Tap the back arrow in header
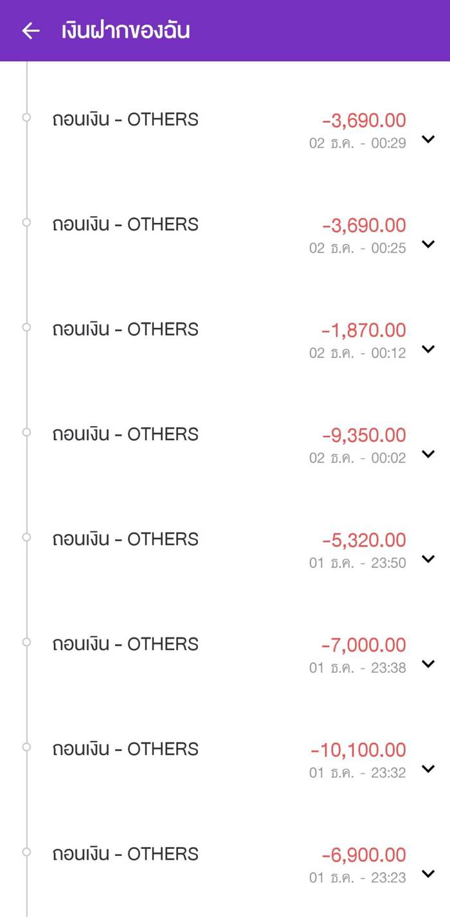This screenshot has height=917, width=450. pyautogui.click(x=31, y=31)
